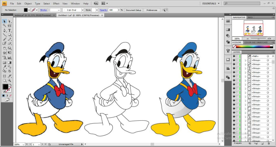Open the Transparency panel in the dock
The width and height of the screenshot is (276, 147).
point(228,36)
